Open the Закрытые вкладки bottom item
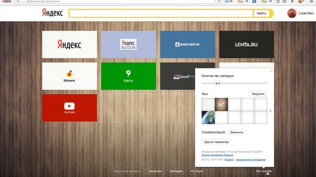 (127, 171)
